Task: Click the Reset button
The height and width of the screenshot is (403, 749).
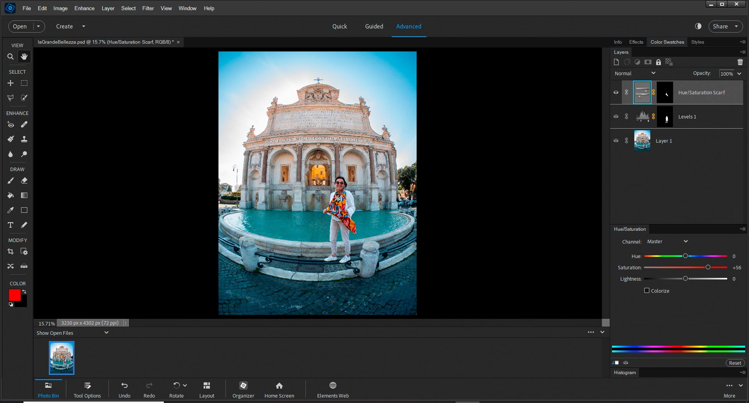Action: pyautogui.click(x=735, y=363)
